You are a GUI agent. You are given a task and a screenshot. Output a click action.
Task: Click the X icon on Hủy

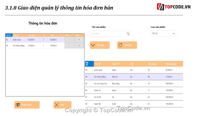(56, 105)
